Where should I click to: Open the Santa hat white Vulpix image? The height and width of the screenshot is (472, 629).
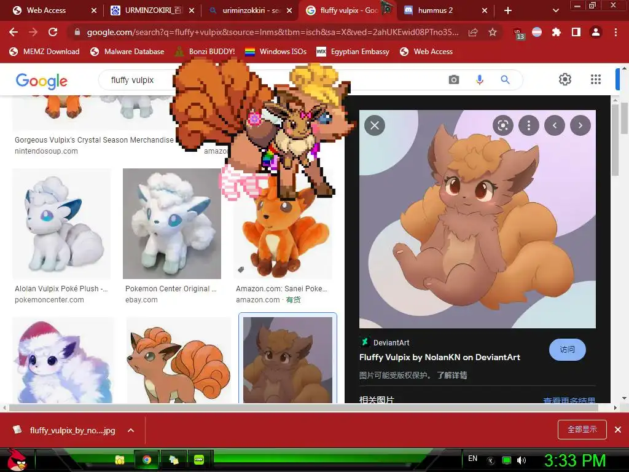63,360
